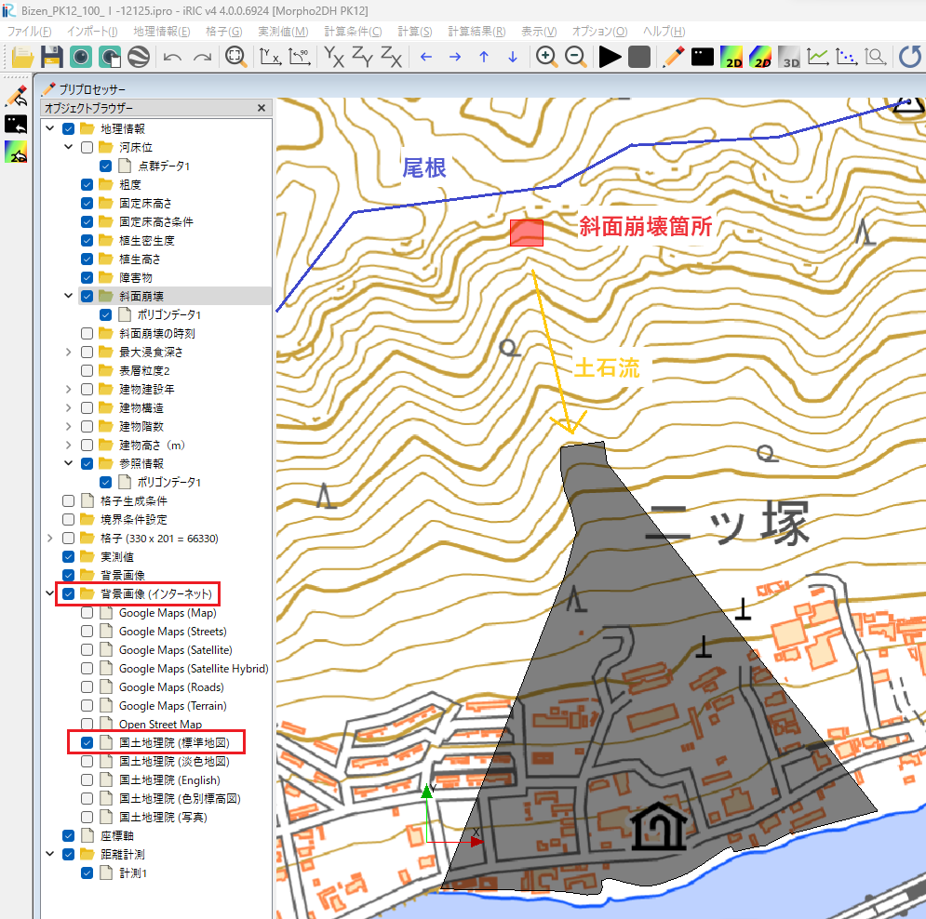Click the Save project floppy disk icon
Image resolution: width=926 pixels, height=919 pixels.
point(51,57)
